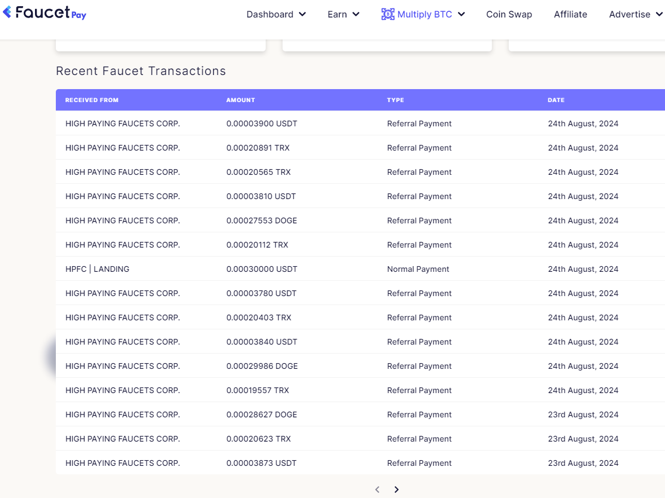Select the 0.00019557 TRX amount

point(257,390)
